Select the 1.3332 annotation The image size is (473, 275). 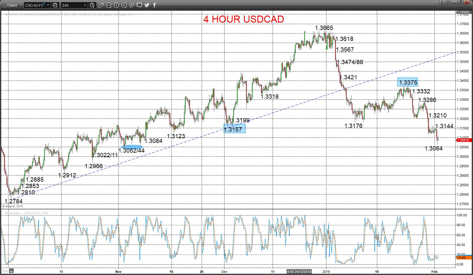pyautogui.click(x=421, y=91)
